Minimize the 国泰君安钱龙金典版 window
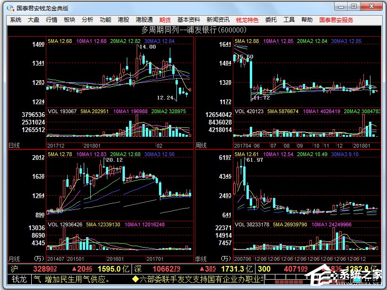Screen dimensions: 387x290 pyautogui.click(x=341, y=7)
